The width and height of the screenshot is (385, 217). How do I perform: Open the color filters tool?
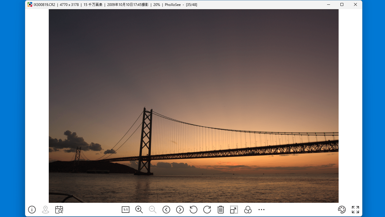coord(248,210)
